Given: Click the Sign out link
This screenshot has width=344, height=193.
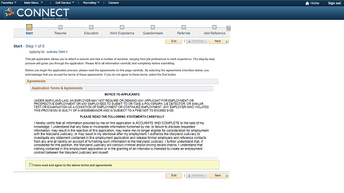Looking at the screenshot, I should (x=334, y=3).
